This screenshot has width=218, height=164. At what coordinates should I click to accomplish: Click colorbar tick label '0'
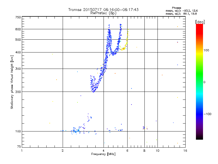204,82
